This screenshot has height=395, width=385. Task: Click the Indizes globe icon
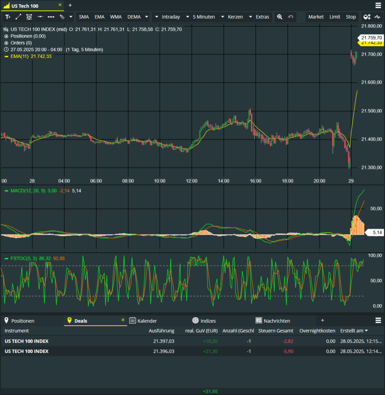195,320
